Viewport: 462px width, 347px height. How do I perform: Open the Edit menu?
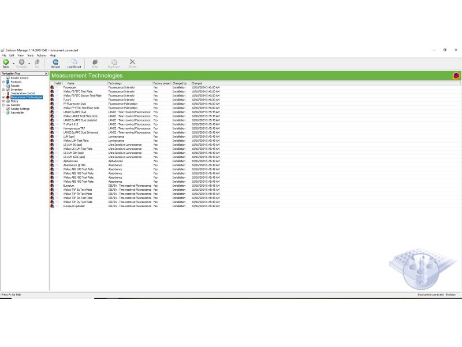(x=12, y=55)
